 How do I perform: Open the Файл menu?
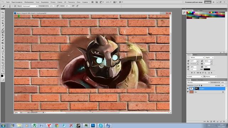[8, 2]
